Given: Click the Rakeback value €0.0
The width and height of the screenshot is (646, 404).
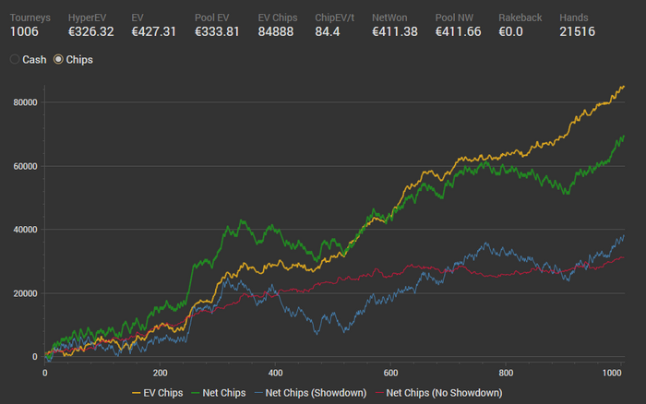Looking at the screenshot, I should [511, 31].
